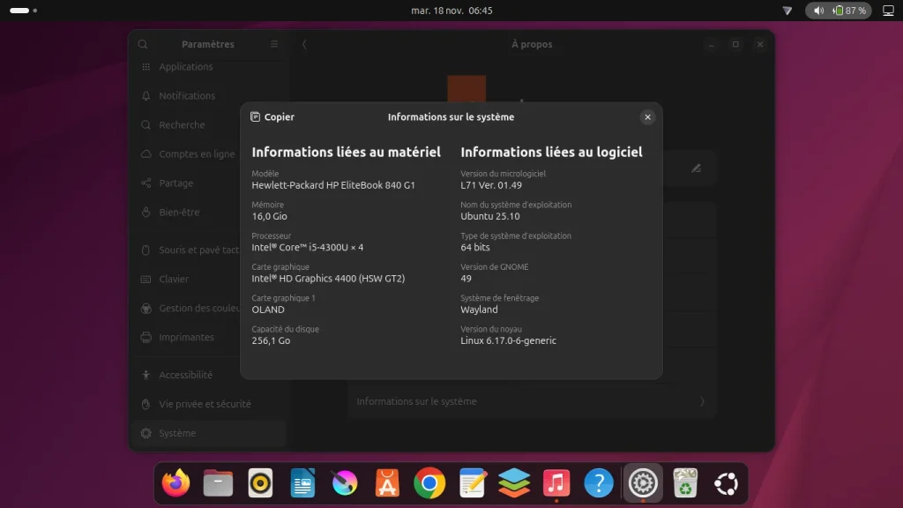Click the Imprimantes printer icon
This screenshot has height=508, width=903.
pyautogui.click(x=146, y=337)
